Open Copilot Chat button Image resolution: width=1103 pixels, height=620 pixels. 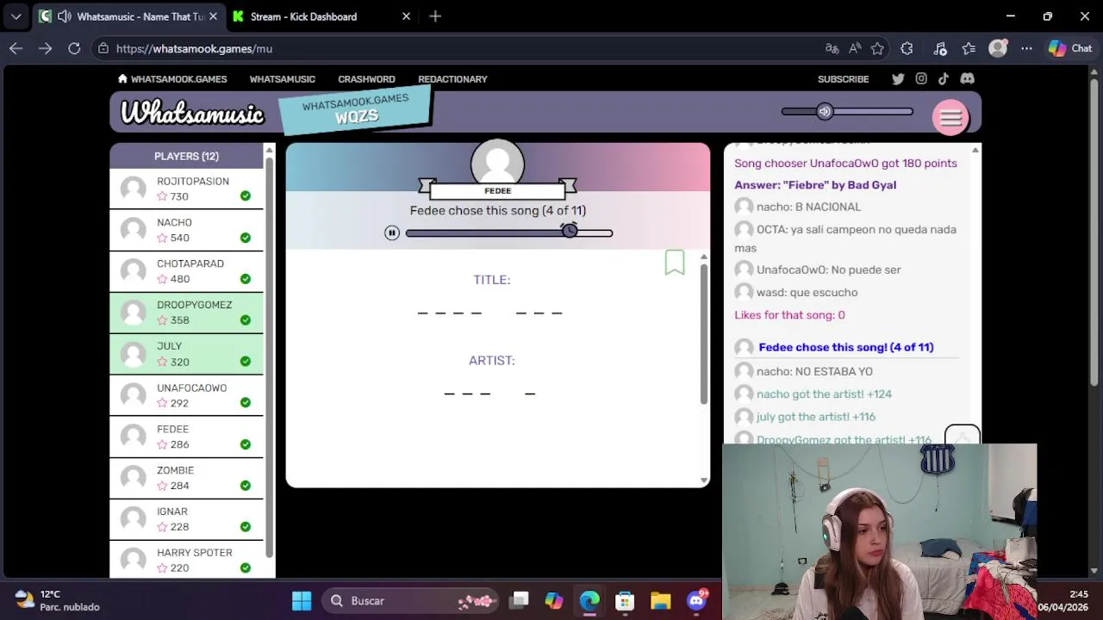pyautogui.click(x=1069, y=49)
